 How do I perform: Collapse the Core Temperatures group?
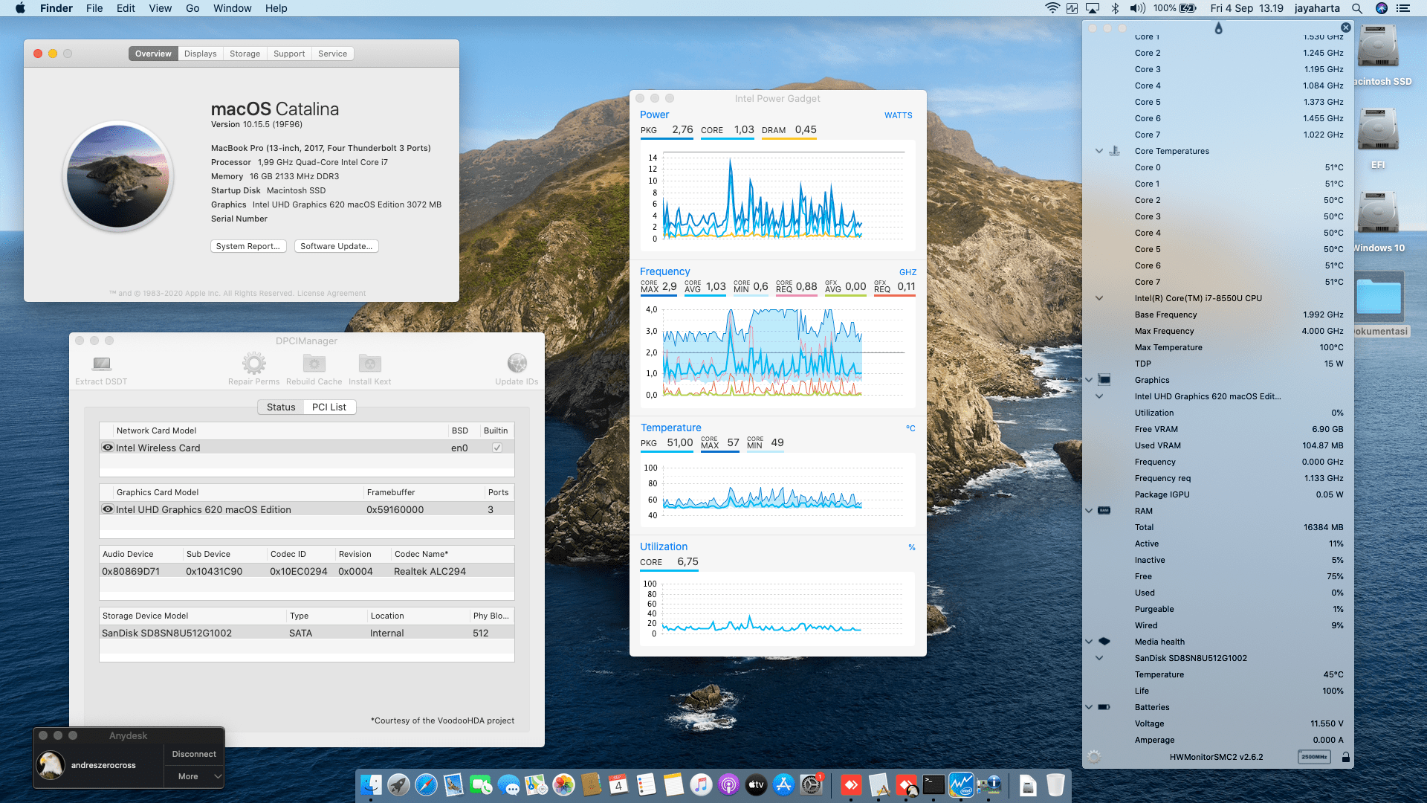[1099, 151]
